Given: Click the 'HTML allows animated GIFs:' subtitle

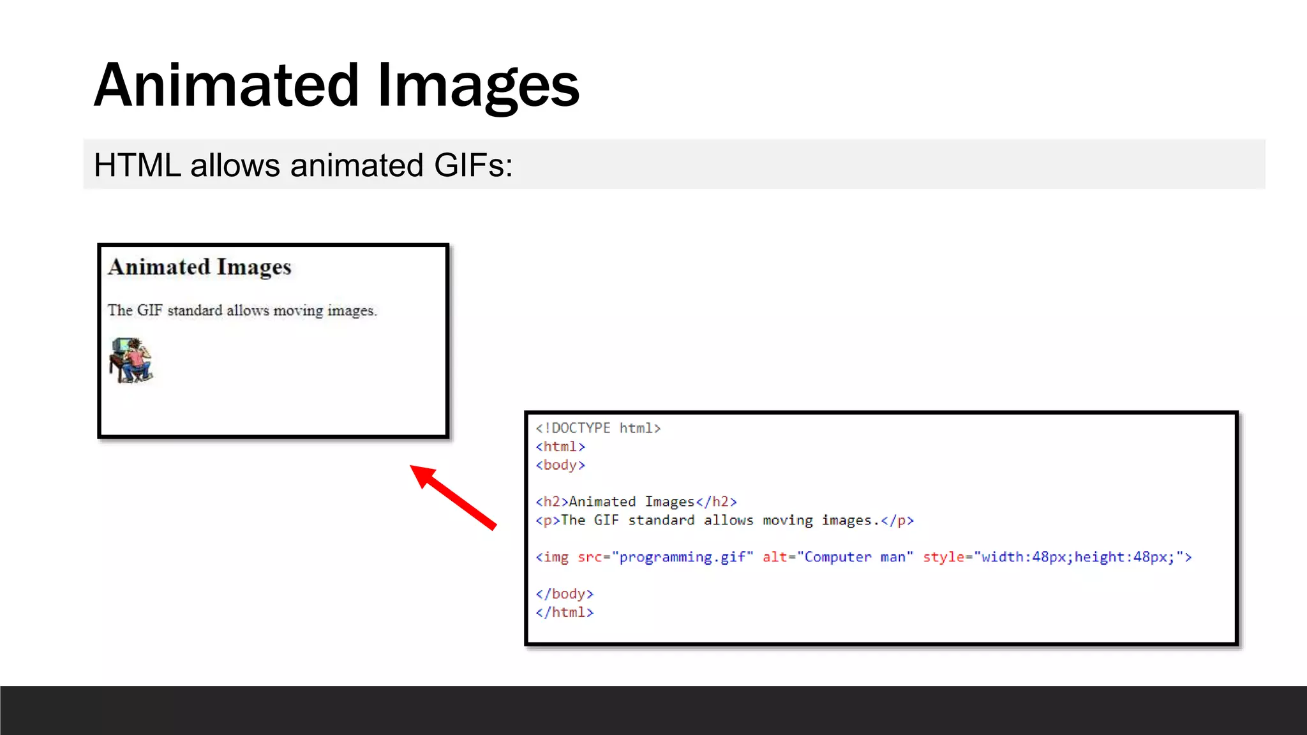Looking at the screenshot, I should pos(303,165).
